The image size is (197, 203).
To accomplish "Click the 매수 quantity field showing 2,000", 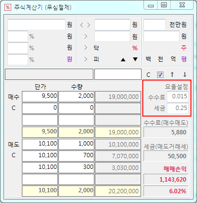I will click(x=76, y=96).
